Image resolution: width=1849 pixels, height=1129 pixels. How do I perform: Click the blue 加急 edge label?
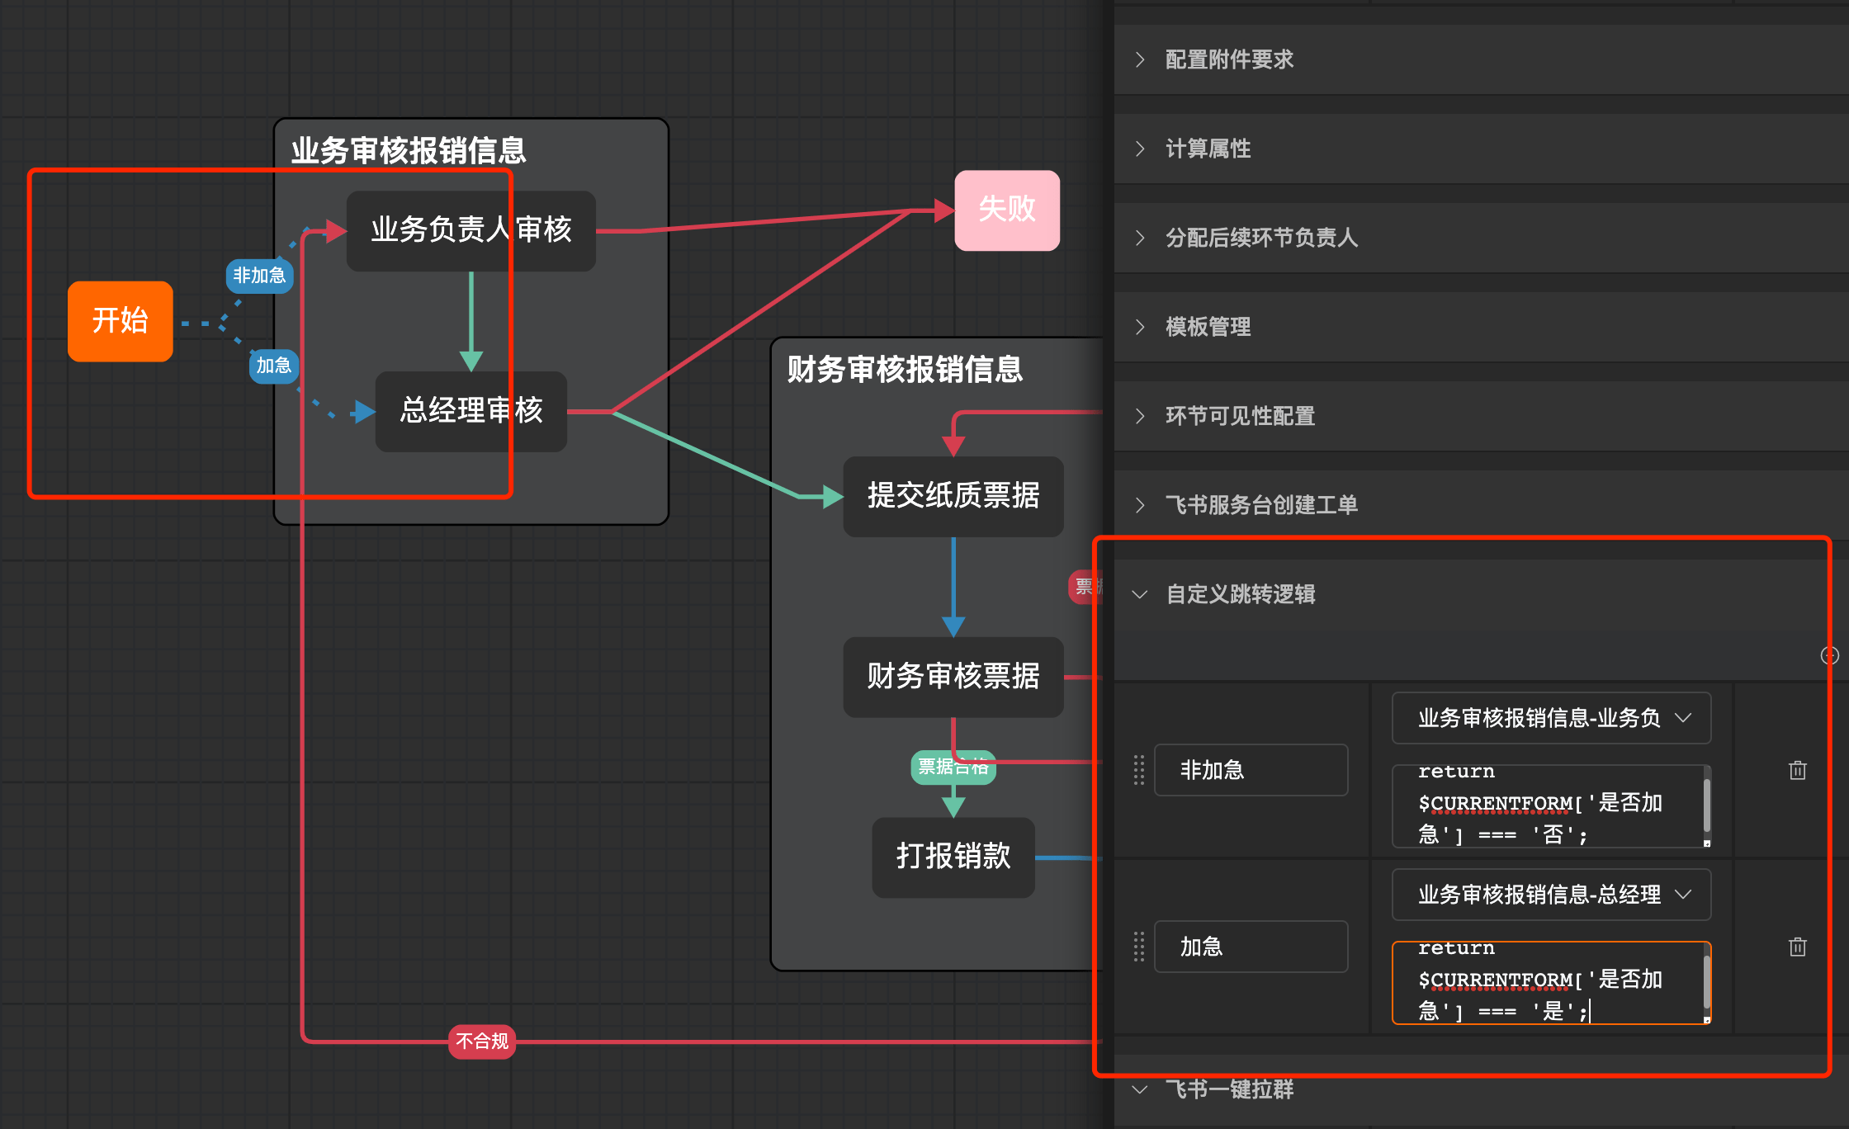[x=273, y=366]
